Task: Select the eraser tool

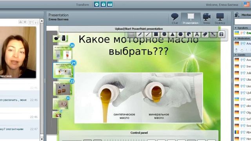Action: [x=205, y=34]
